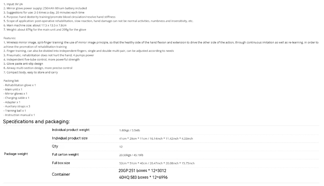Image resolution: width=324 pixels, height=186 pixels.
Task: Click the '20GP:251 boxes * 12=3012' line
Action: coord(142,171)
